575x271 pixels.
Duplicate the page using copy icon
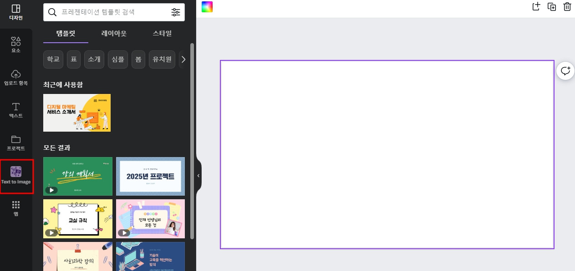(x=551, y=7)
